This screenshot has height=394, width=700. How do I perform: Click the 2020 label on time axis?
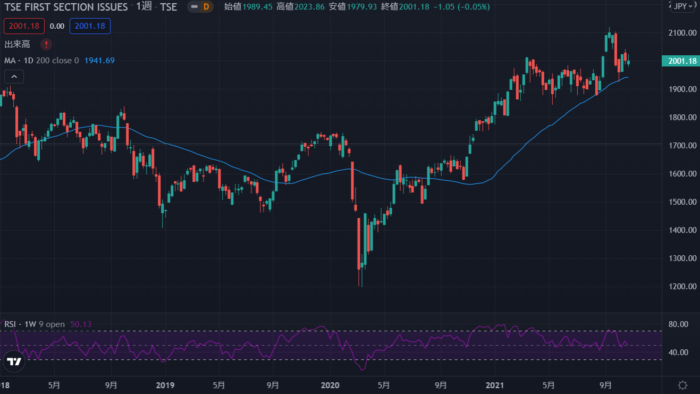tap(330, 384)
